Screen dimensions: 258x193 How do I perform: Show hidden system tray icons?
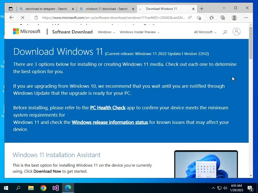coord(213,188)
